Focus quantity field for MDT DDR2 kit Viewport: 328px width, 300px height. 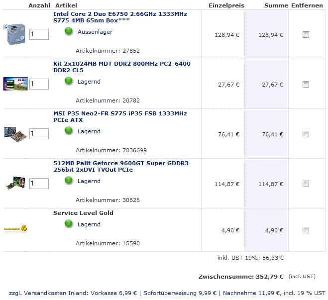tap(39, 84)
